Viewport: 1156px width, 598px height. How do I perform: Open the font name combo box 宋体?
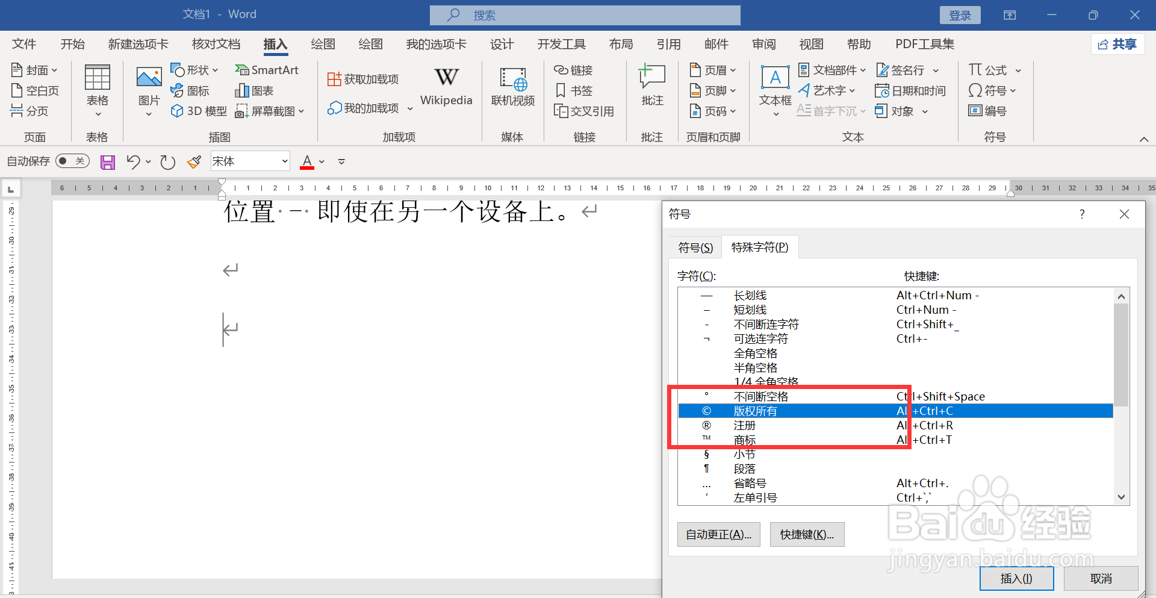(x=250, y=161)
